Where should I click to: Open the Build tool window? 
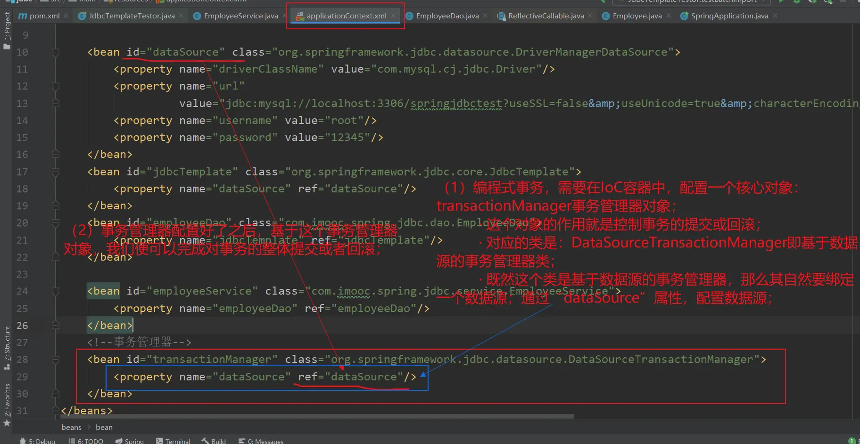(214, 441)
